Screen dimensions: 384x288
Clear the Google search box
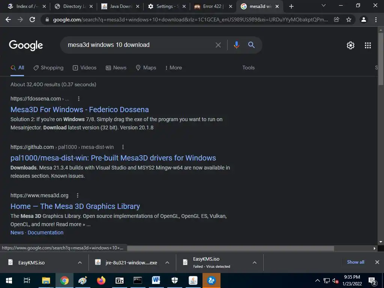pyautogui.click(x=218, y=45)
